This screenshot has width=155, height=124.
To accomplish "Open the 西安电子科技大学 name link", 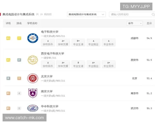I will coord(53,53).
